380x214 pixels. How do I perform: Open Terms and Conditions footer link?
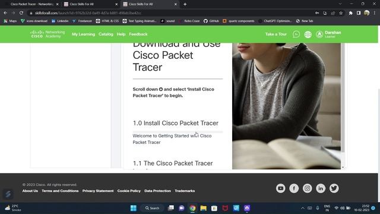(60, 191)
